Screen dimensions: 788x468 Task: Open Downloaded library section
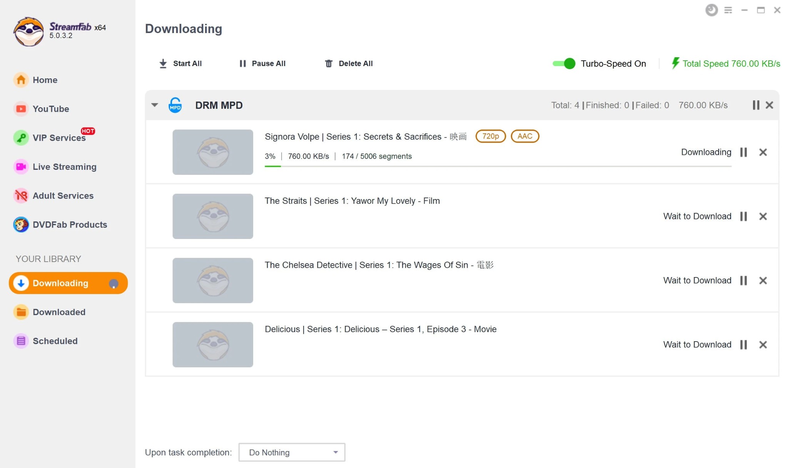[x=59, y=312]
